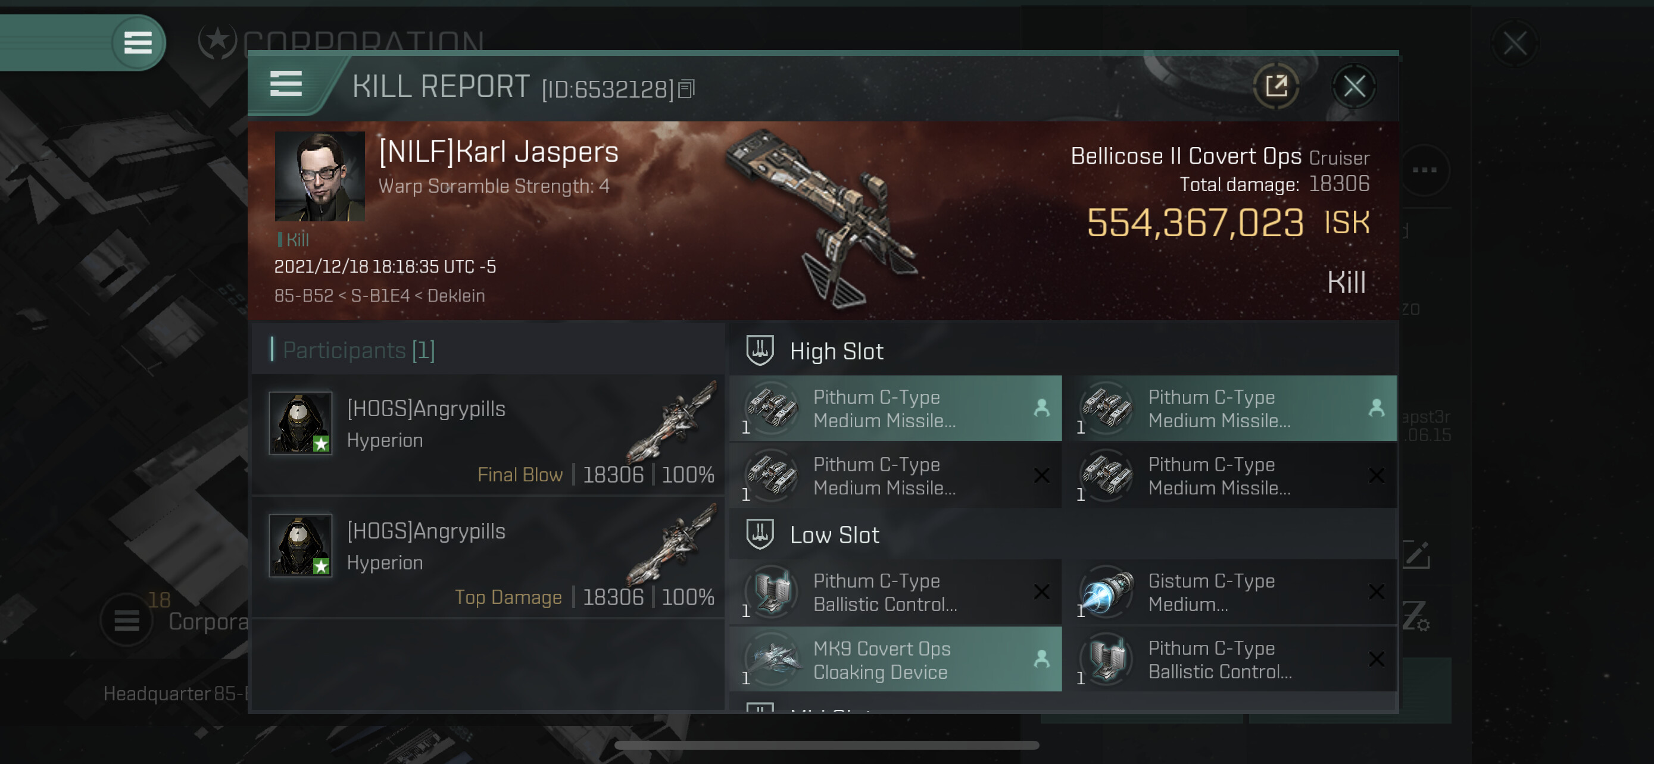Open Top Damage participant Angrypills portrait
Image resolution: width=1654 pixels, height=764 pixels.
(301, 545)
